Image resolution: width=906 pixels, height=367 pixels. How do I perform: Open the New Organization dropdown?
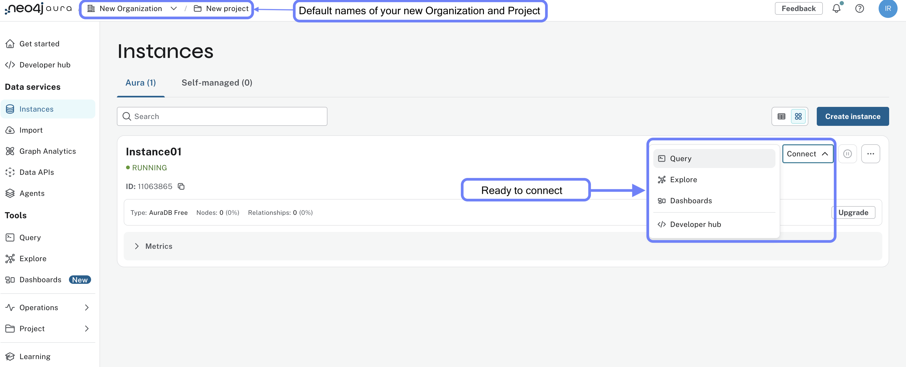click(174, 8)
